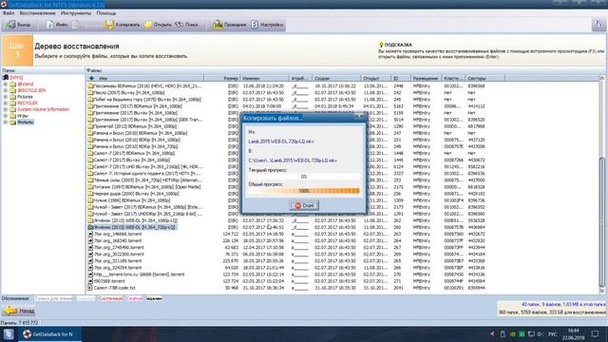The width and height of the screenshot is (608, 342).
Task: Click the Открыть (Open) toolbar icon
Action: pos(148,25)
